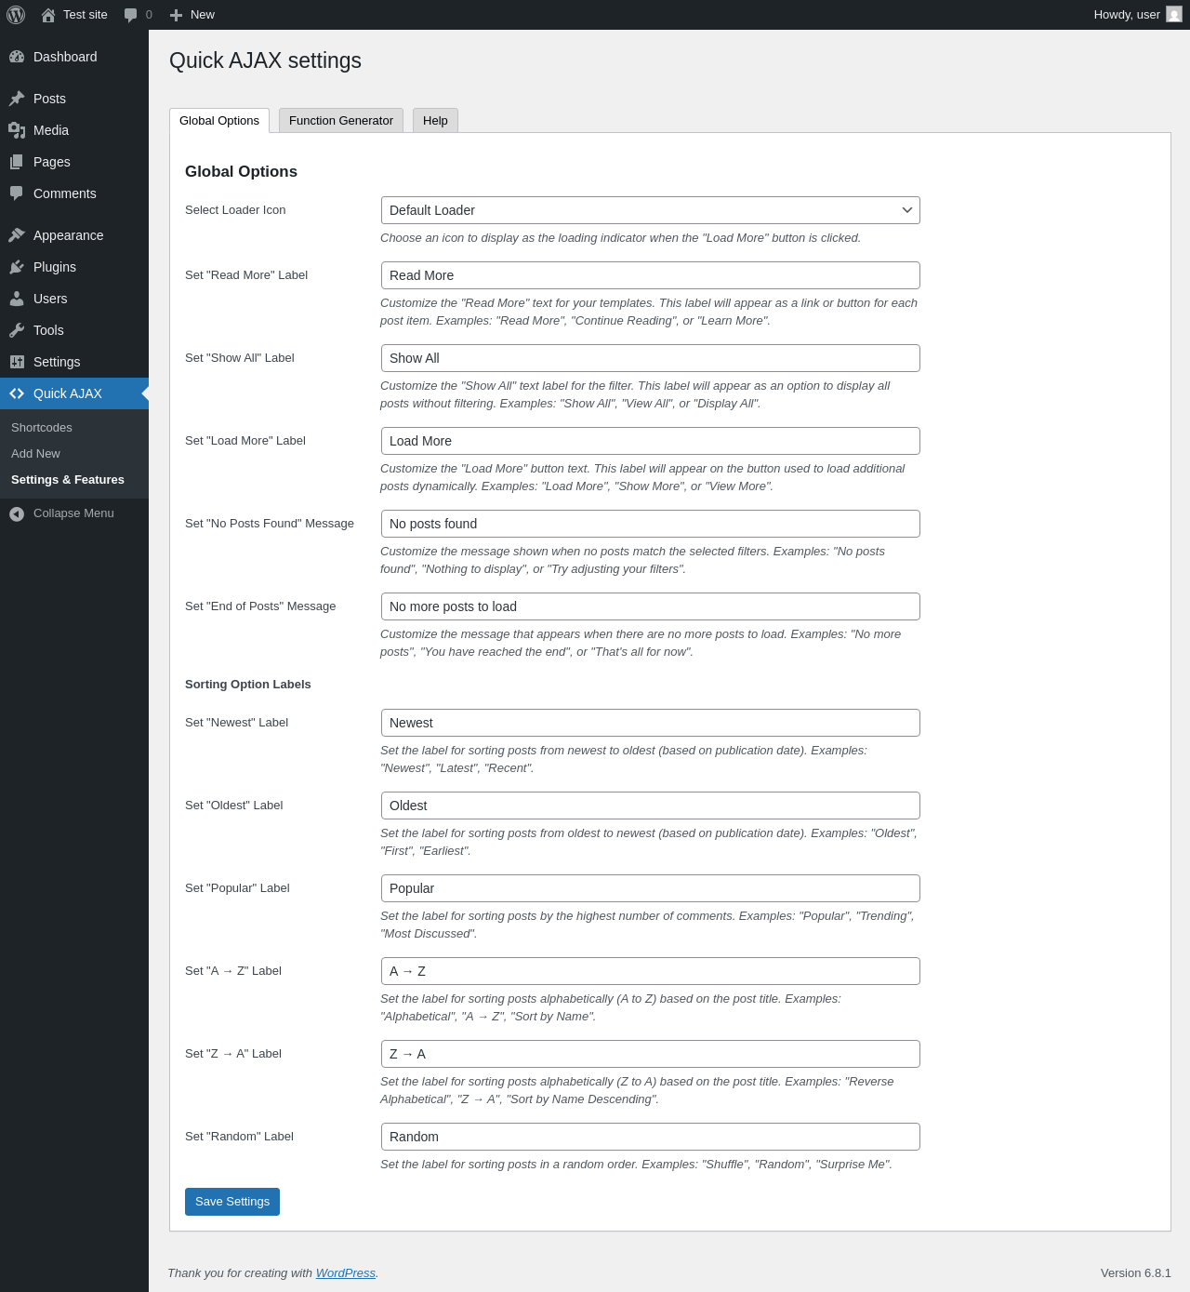Click the Media icon in sidebar
The height and width of the screenshot is (1292, 1190).
point(17,130)
